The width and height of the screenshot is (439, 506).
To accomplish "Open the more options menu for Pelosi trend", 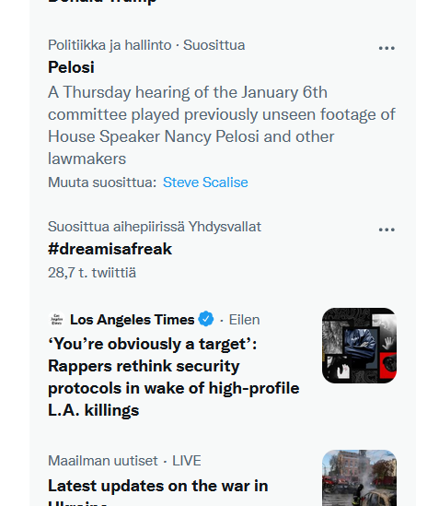I will pos(387,48).
